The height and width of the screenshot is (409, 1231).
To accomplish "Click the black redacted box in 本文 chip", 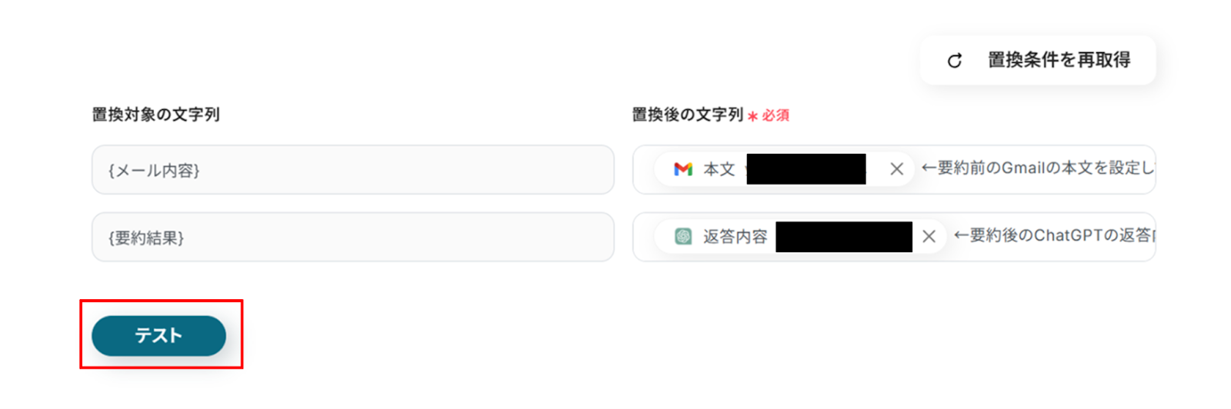I will [806, 169].
